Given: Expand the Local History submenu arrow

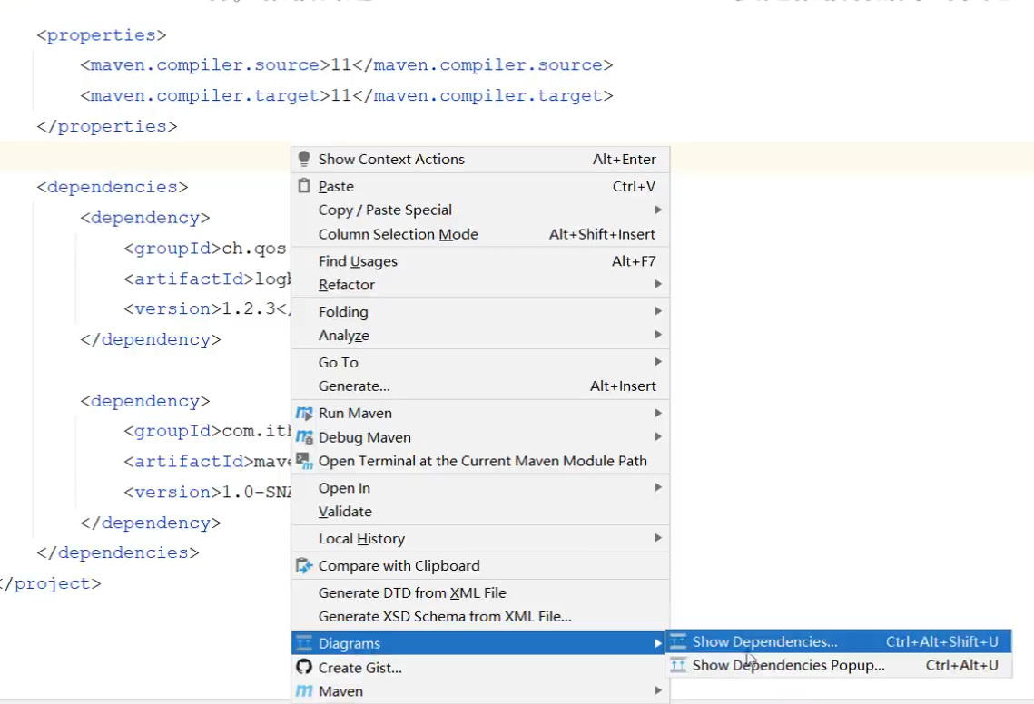Looking at the screenshot, I should pyautogui.click(x=657, y=538).
